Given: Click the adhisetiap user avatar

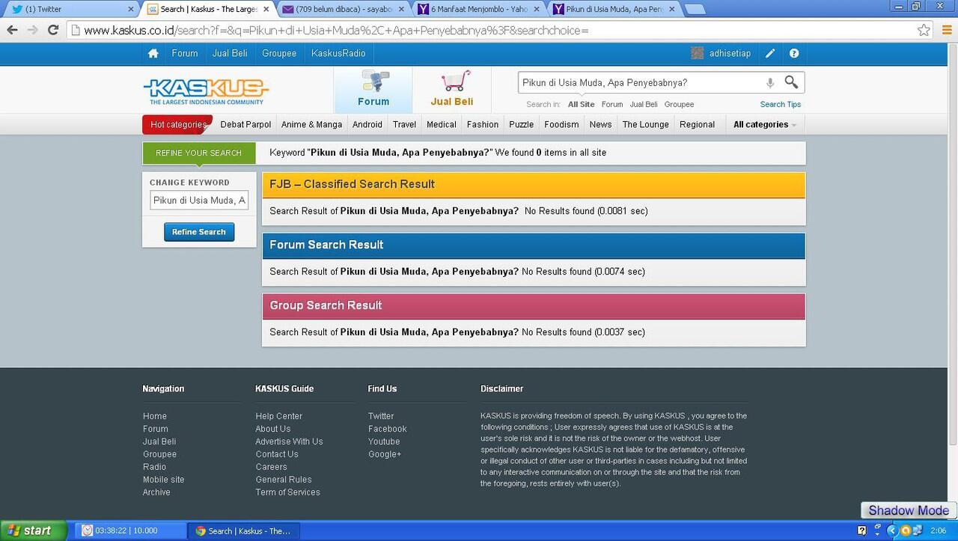Looking at the screenshot, I should [698, 53].
